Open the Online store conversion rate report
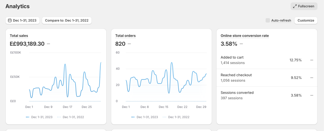 coord(245,36)
